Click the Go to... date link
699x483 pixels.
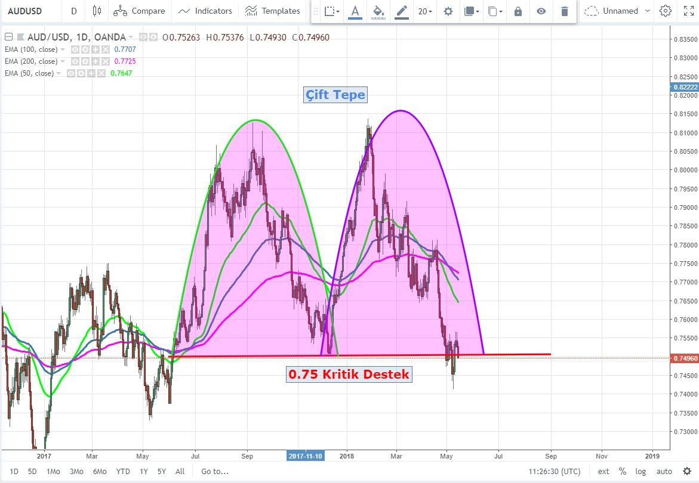tap(215, 471)
